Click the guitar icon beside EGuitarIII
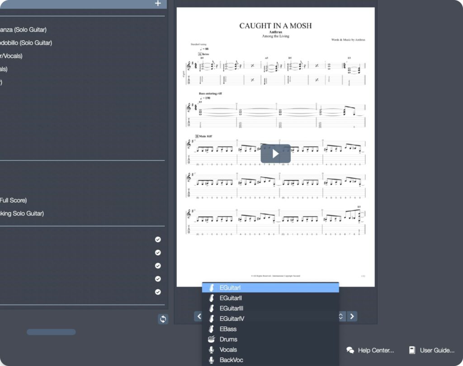 pos(212,309)
